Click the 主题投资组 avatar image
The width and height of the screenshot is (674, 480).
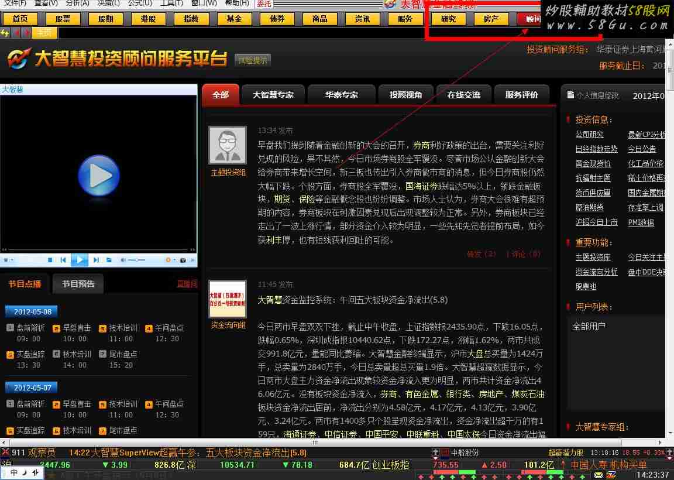(x=228, y=145)
